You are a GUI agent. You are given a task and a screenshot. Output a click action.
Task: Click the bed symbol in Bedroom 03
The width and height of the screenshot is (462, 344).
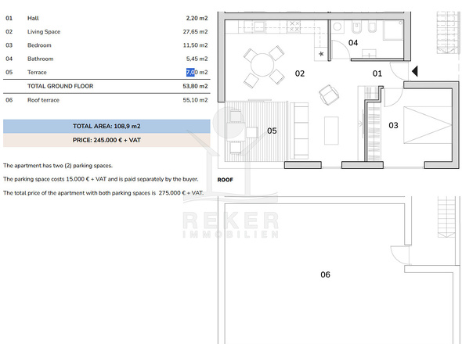(x=428, y=125)
